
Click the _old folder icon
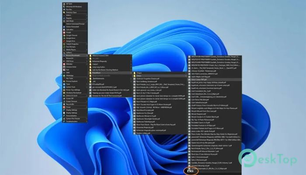90,81
